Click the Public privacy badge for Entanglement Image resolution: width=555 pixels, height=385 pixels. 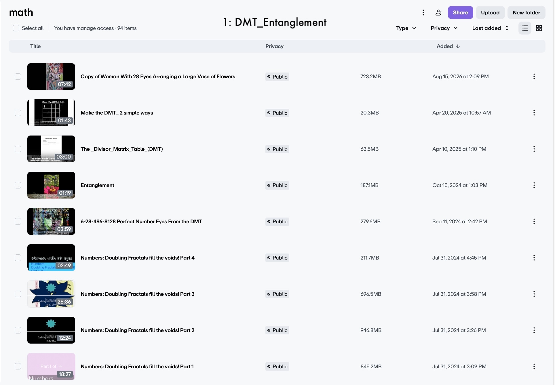pyautogui.click(x=277, y=185)
